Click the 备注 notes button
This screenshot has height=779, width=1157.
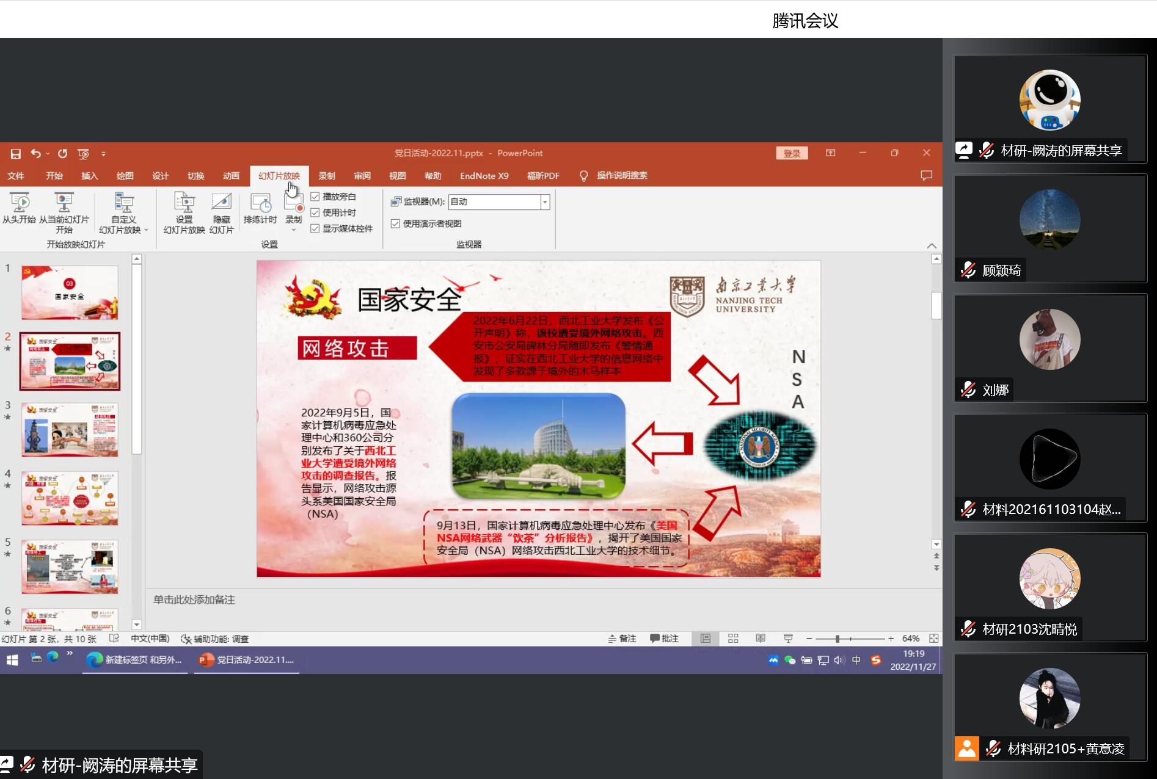click(622, 639)
